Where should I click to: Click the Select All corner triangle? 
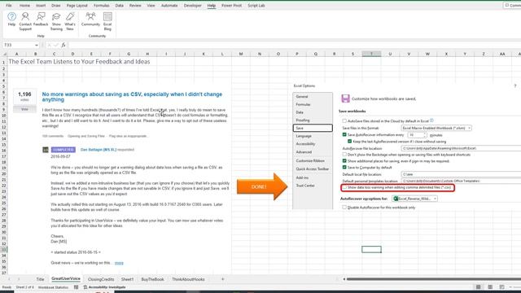tap(4, 54)
